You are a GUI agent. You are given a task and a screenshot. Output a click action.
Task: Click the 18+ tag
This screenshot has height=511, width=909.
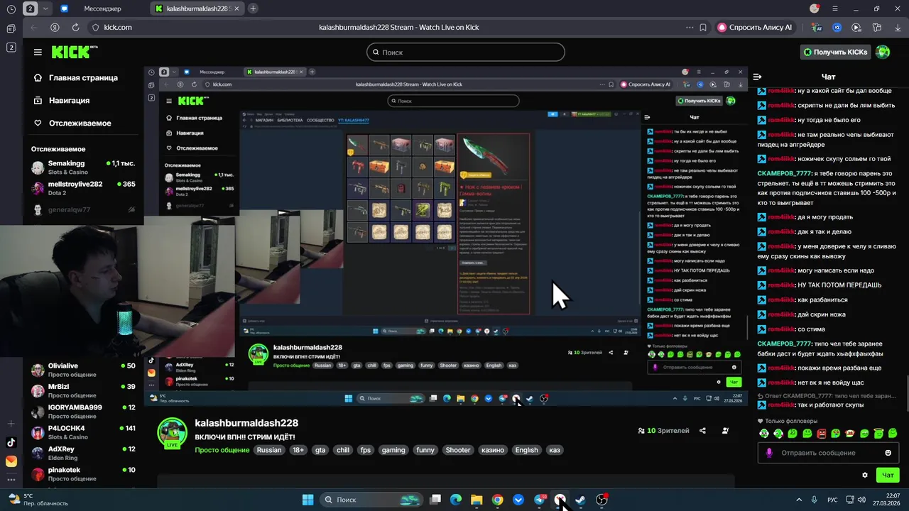[x=298, y=450]
